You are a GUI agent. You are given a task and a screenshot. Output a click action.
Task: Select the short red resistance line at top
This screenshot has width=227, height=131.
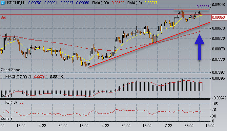coord(192,10)
